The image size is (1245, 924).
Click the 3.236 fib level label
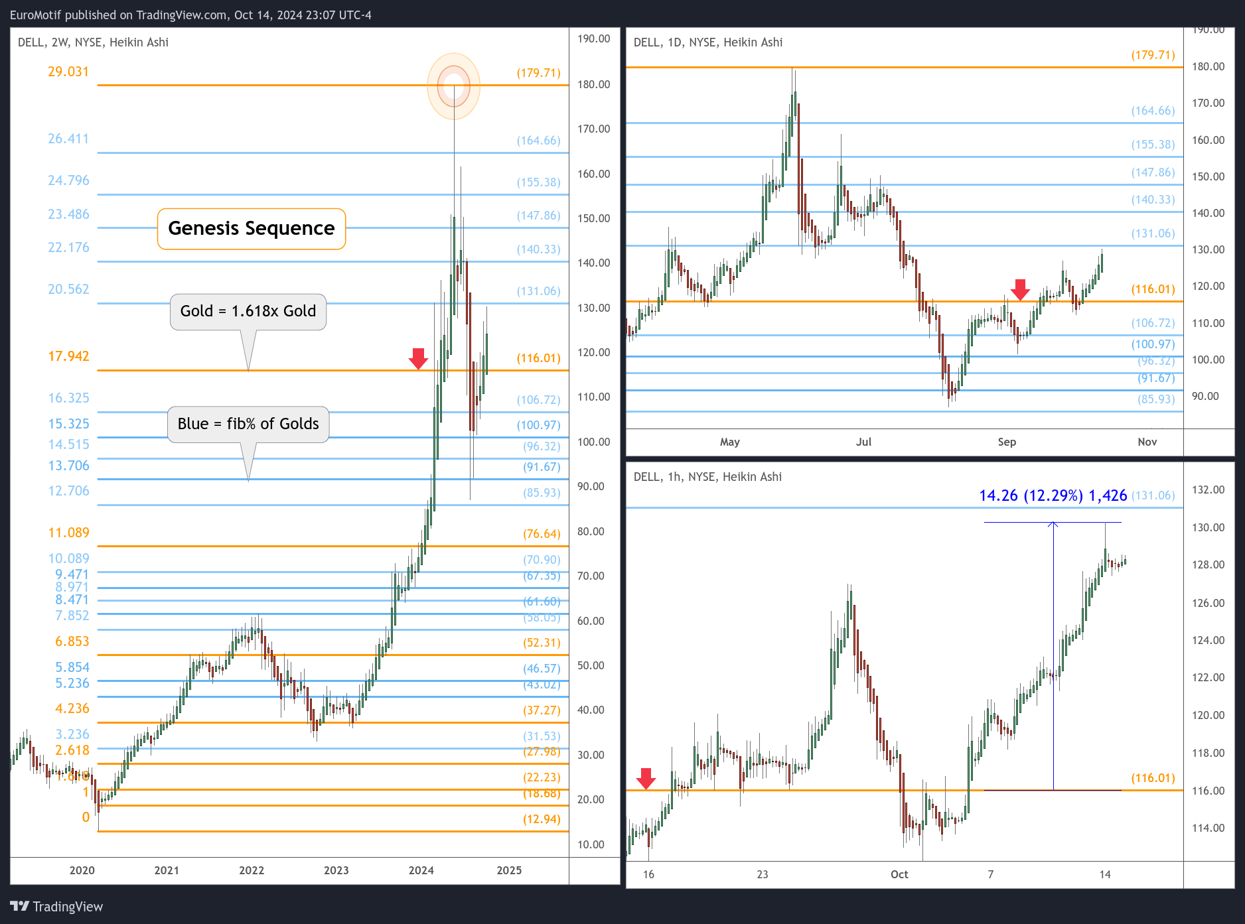72,734
